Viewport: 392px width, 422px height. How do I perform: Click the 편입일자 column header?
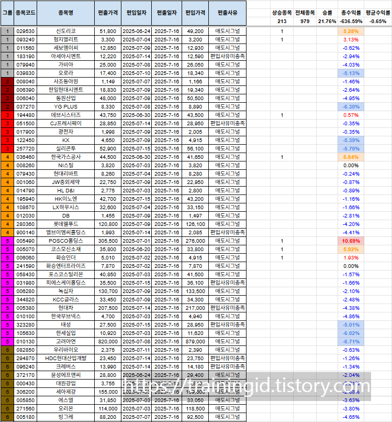(137, 13)
